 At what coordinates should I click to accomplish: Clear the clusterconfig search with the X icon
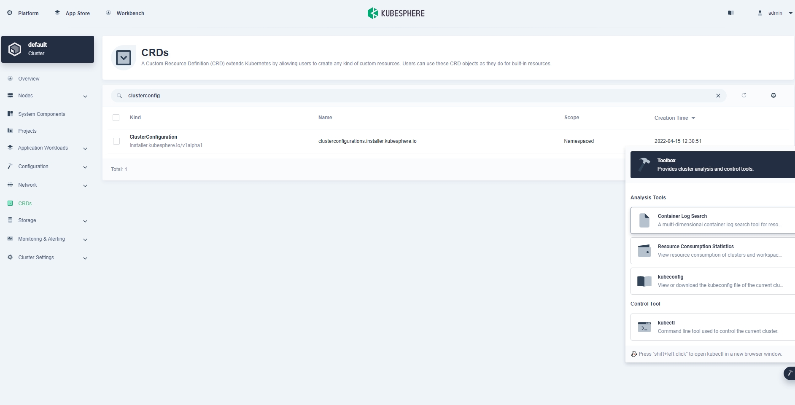tap(718, 96)
